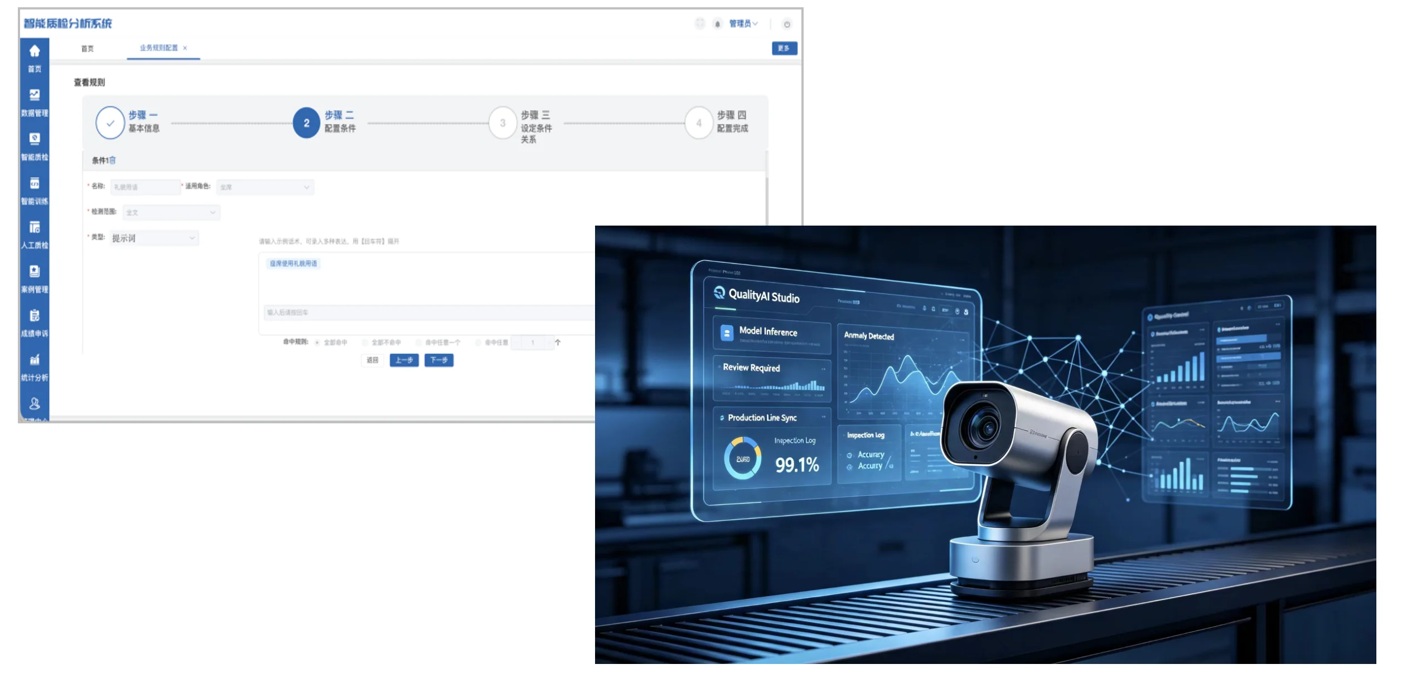Screen dimensions: 1426x674
Task: Open 智能质检 in the sidebar
Action: click(35, 146)
